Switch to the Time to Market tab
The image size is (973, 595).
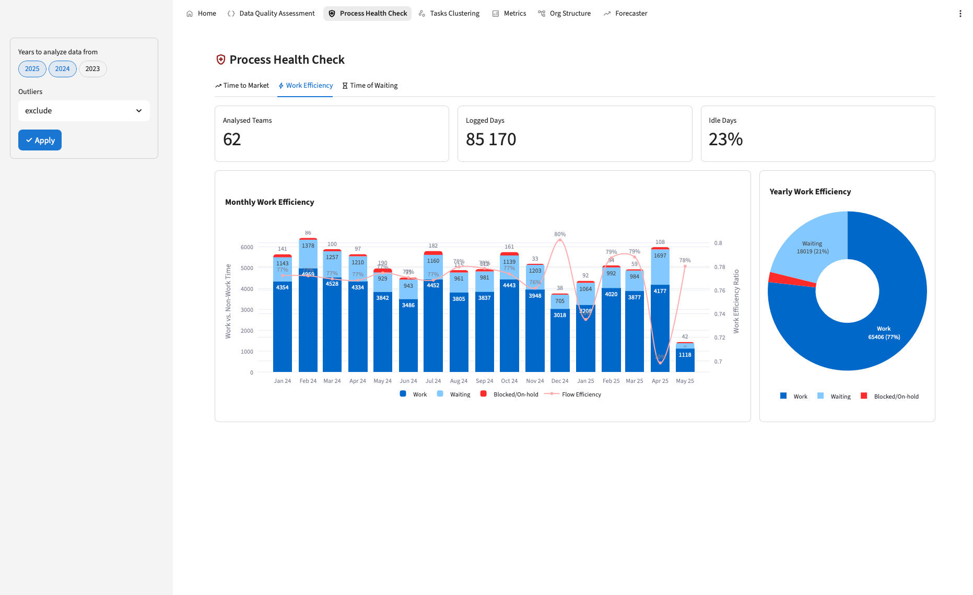pos(242,86)
